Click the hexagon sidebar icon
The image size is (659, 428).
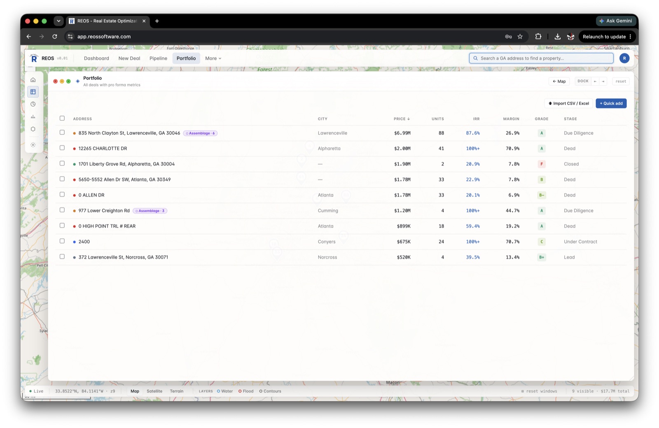coord(33,129)
